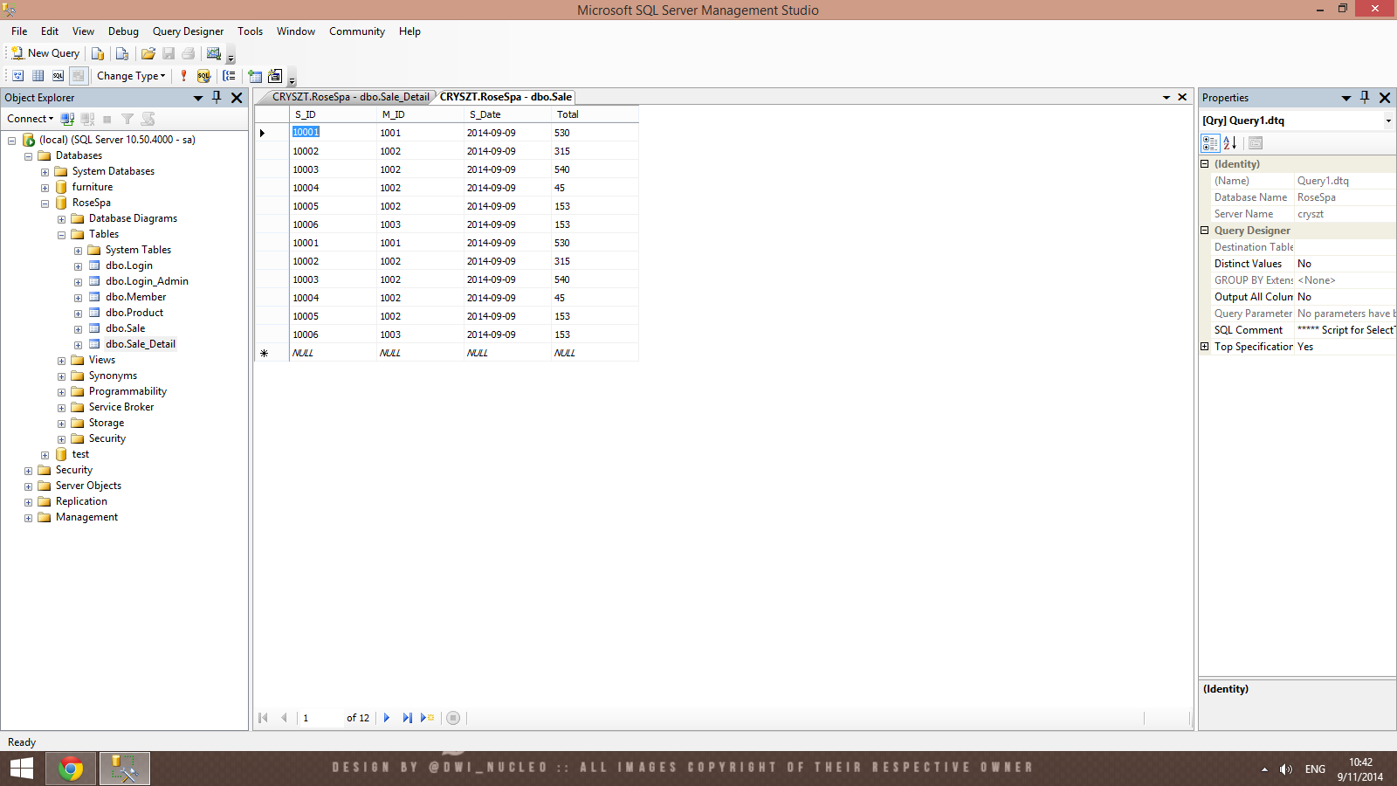Click the Add New Derived Table icon
The height and width of the screenshot is (786, 1397).
pyautogui.click(x=275, y=76)
